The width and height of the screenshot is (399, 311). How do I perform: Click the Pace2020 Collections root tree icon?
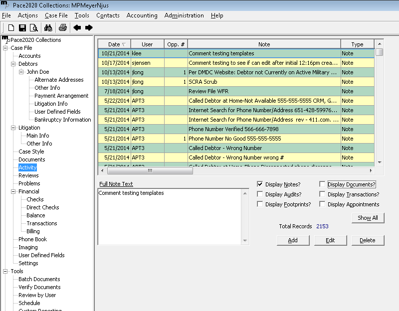point(5,39)
